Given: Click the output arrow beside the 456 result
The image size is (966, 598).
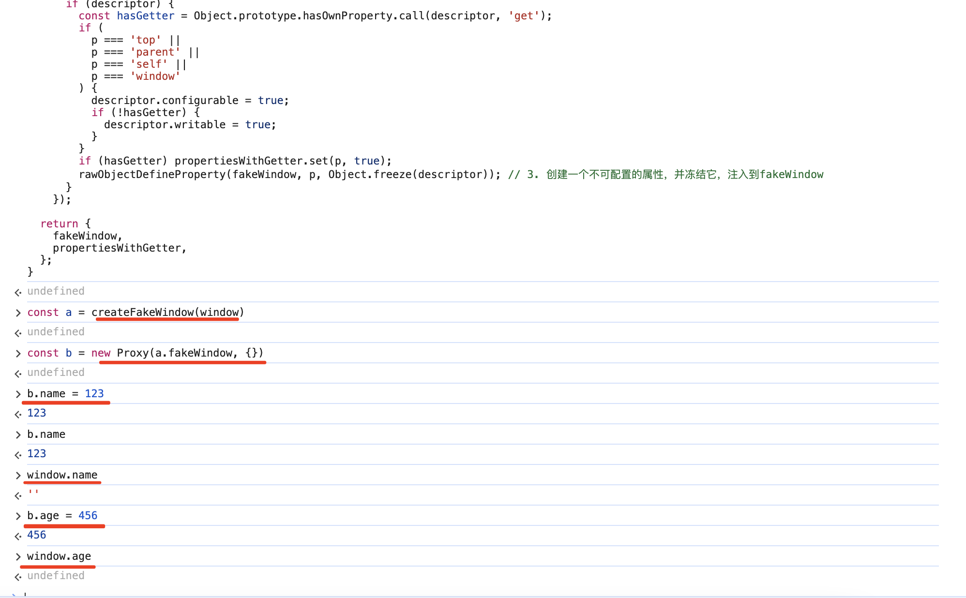Looking at the screenshot, I should 18,536.
